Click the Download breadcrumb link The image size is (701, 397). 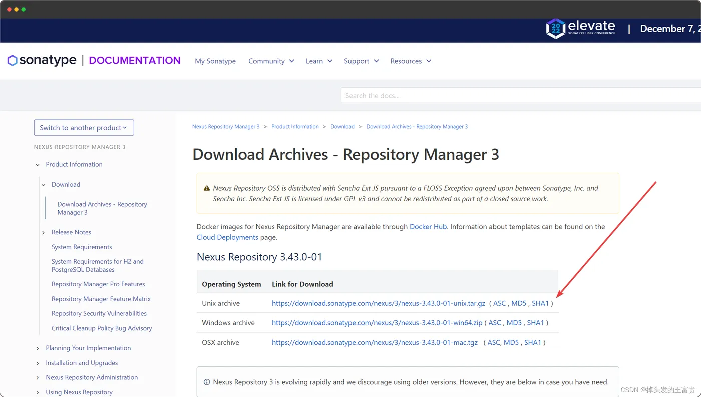[x=342, y=127]
